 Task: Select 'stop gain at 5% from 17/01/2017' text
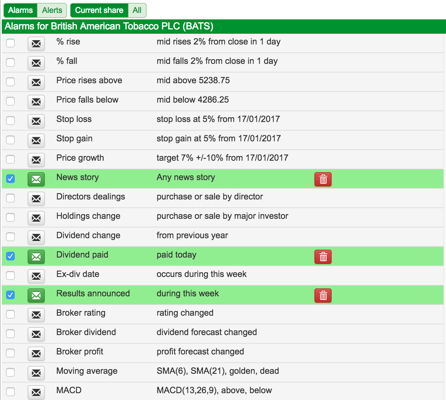(219, 138)
